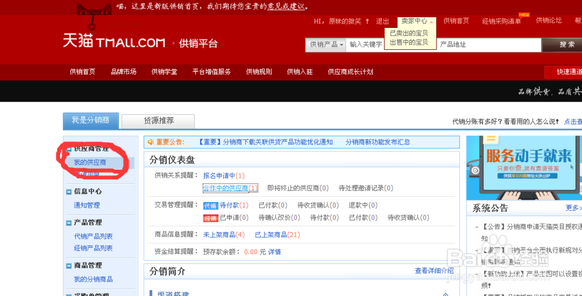Open the 经销采购清单 link
Image resolution: width=582 pixels, height=296 pixels.
[x=502, y=21]
